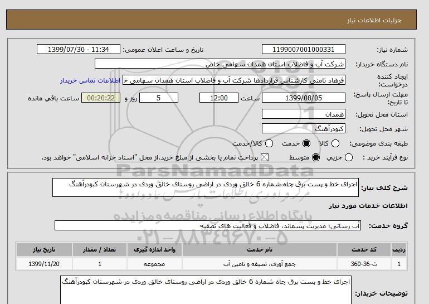Viewport: 429px width, 304px height.
Task: Select the خدمت radio button
Action: pos(306,143)
